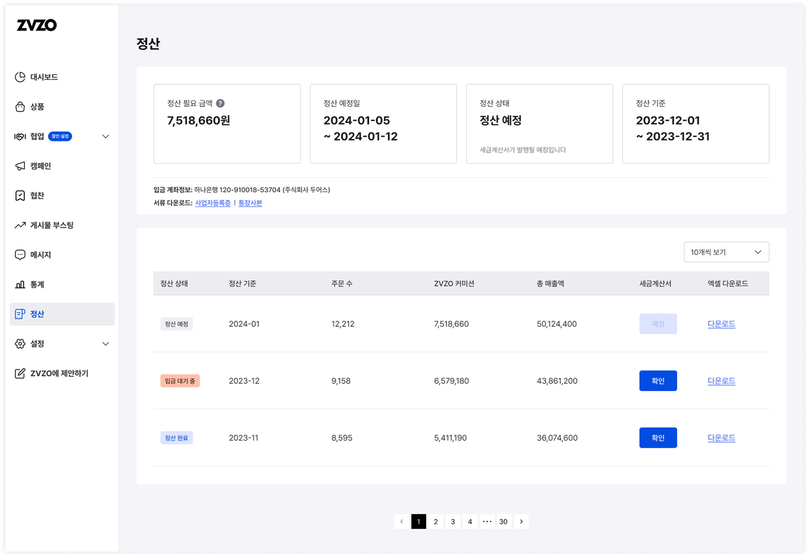Click 확인 button for 2023-12 row
Screen dimensions: 809x557
coord(658,381)
